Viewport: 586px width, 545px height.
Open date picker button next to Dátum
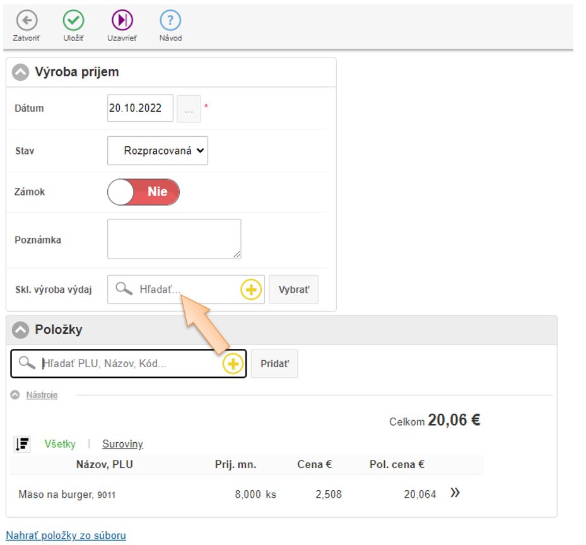point(189,108)
